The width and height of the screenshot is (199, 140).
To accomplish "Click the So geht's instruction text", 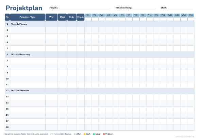I will [x=38, y=134].
